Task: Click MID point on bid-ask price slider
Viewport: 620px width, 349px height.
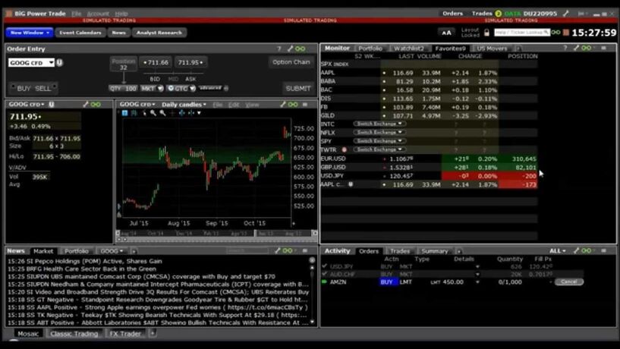Action: pos(173,79)
